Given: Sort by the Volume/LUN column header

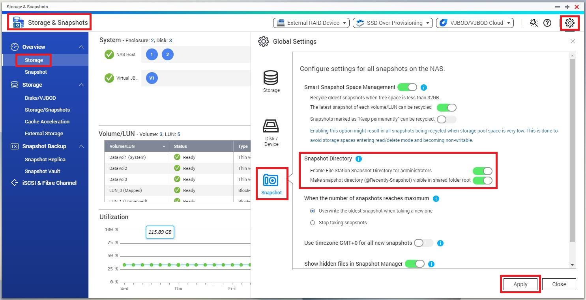Looking at the screenshot, I should pos(137,146).
